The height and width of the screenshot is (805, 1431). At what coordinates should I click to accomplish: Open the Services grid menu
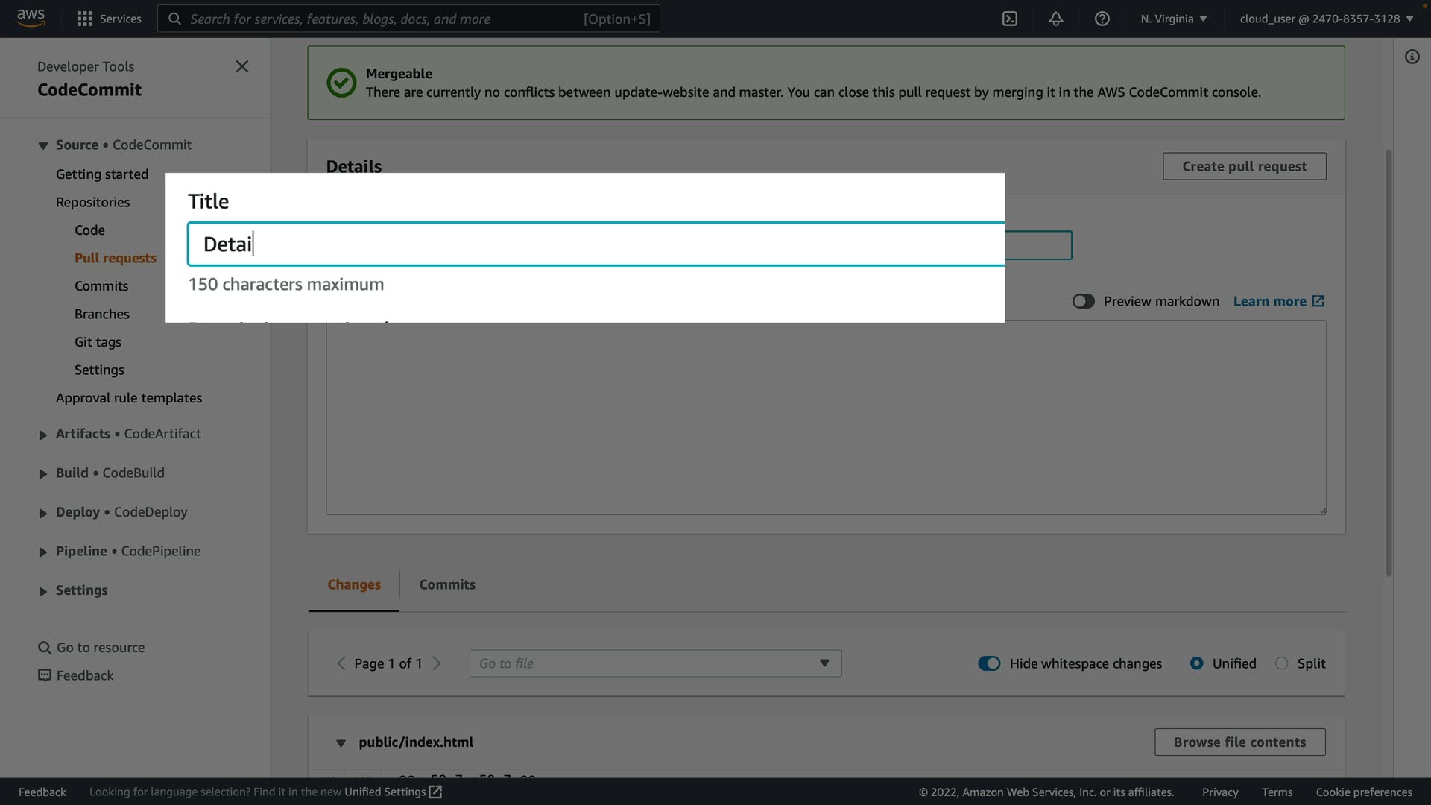tap(85, 19)
